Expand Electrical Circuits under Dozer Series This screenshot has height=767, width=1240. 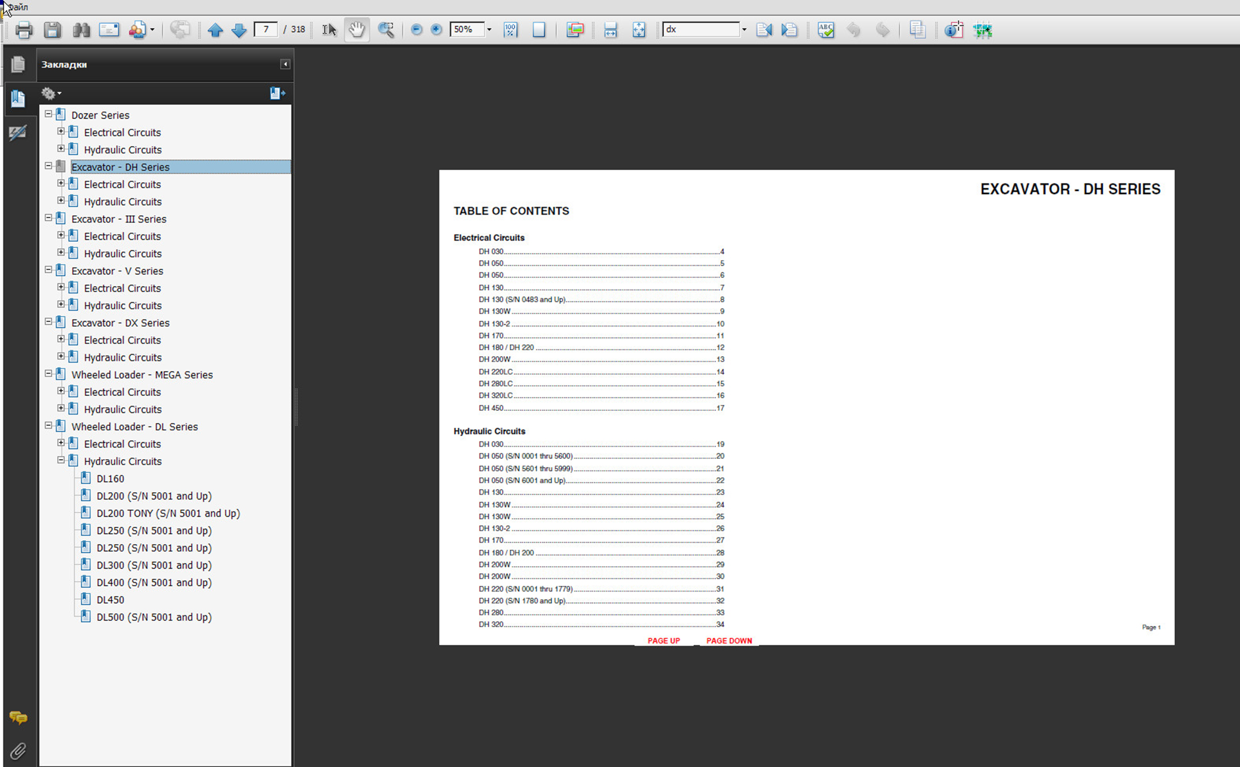[x=61, y=131]
